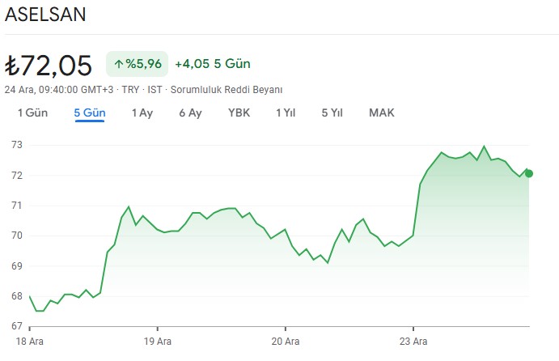
Task: Click the 23 Ara date axis label
Action: [x=413, y=342]
